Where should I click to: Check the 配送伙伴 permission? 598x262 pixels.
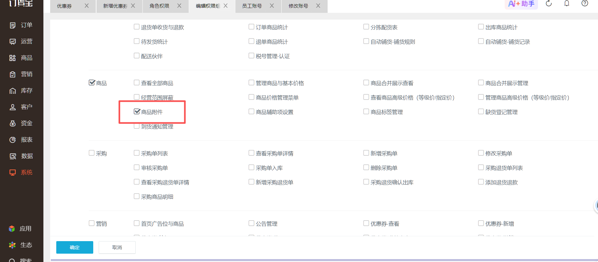click(x=137, y=56)
